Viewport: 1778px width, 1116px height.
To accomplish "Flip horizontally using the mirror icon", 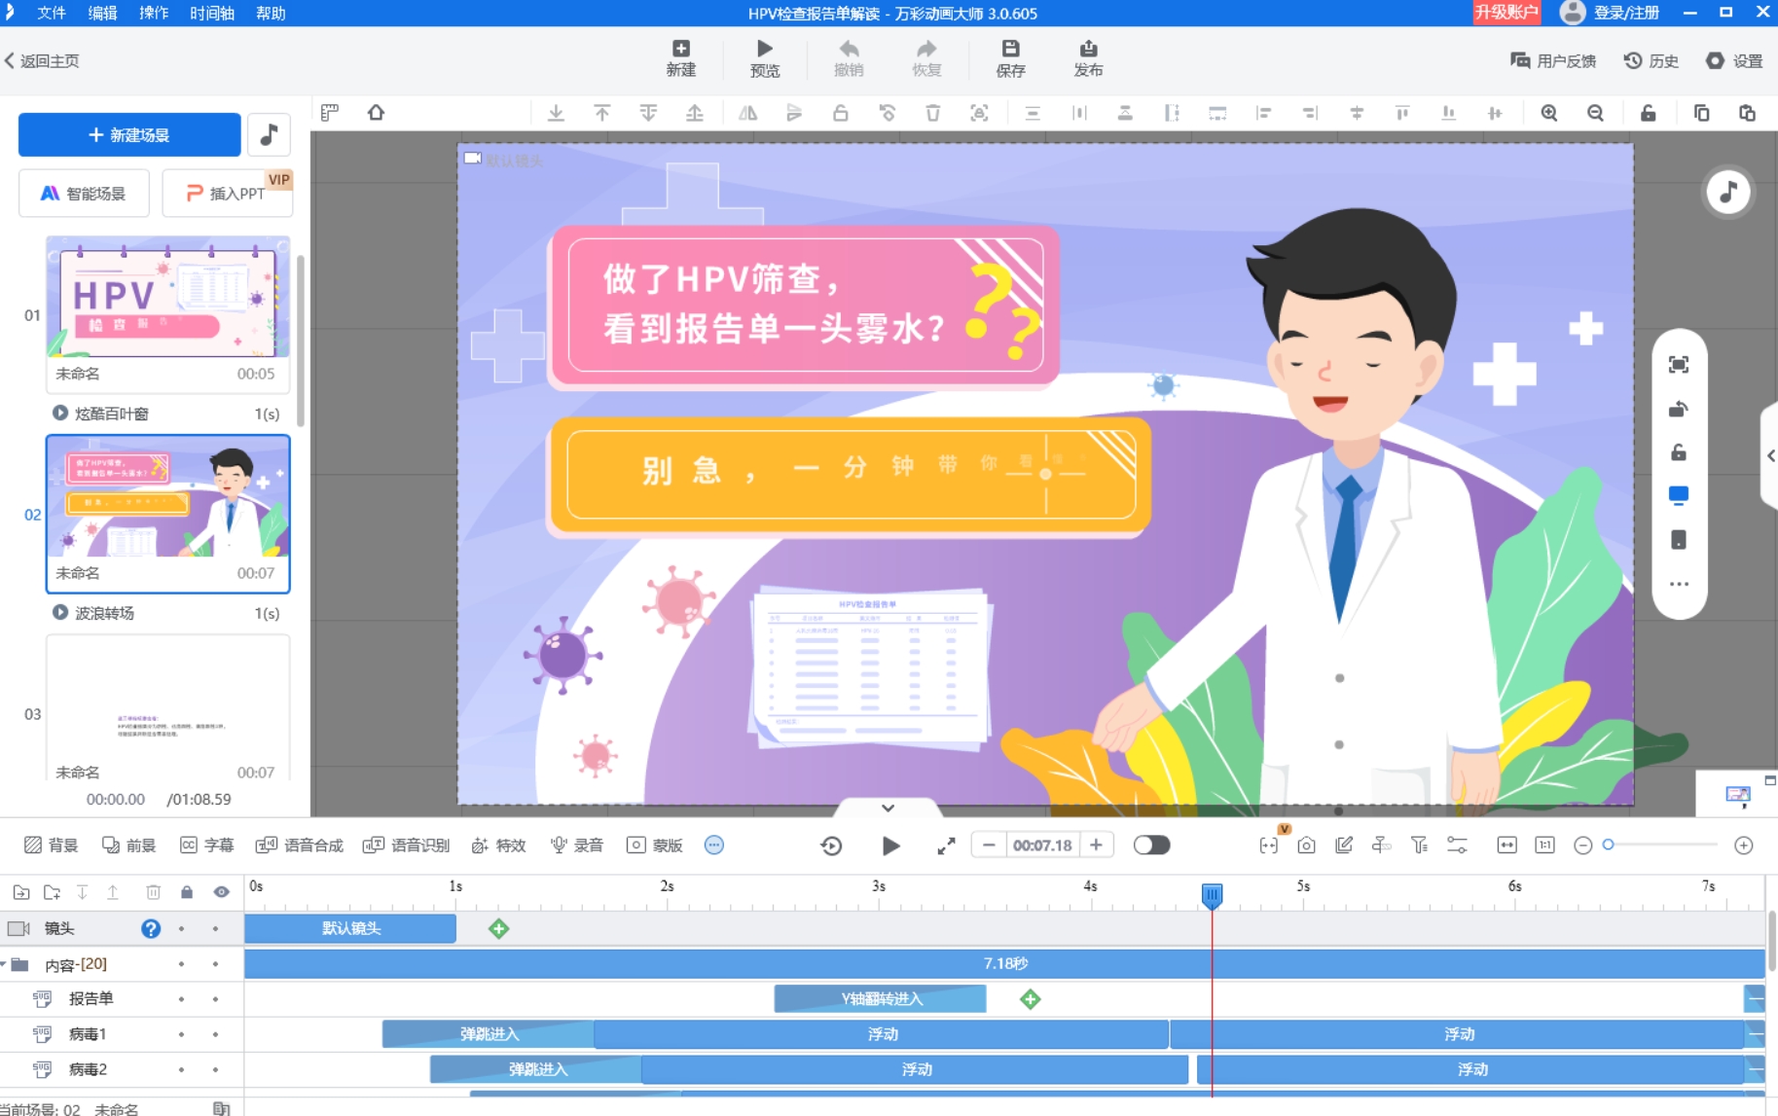I will pyautogui.click(x=747, y=113).
